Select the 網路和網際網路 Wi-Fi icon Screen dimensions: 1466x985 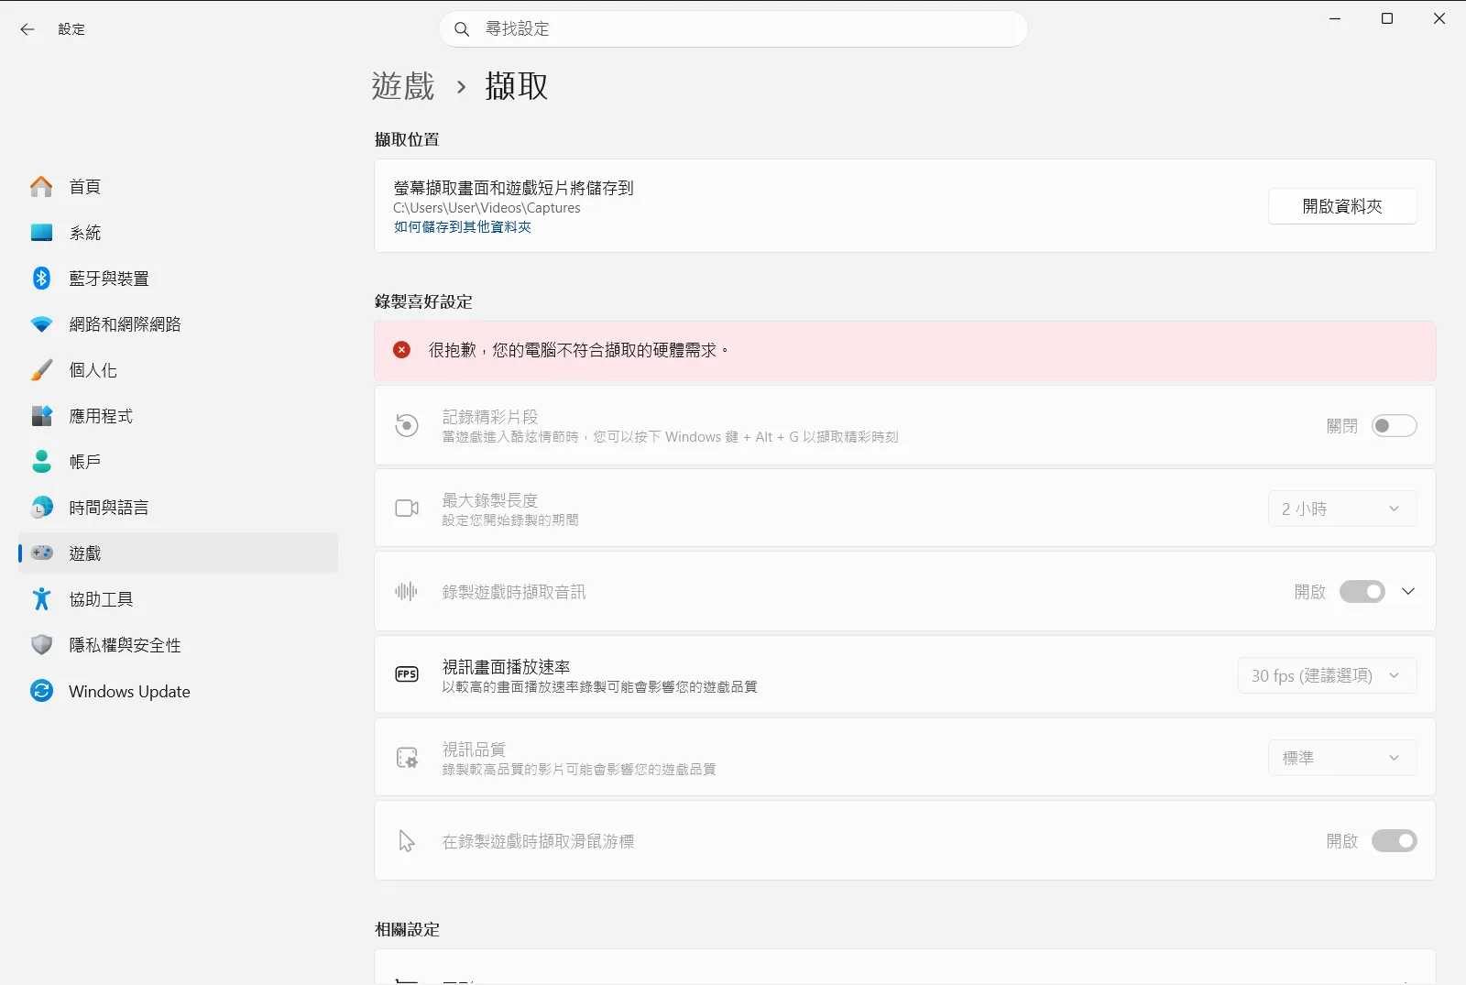pyautogui.click(x=41, y=324)
